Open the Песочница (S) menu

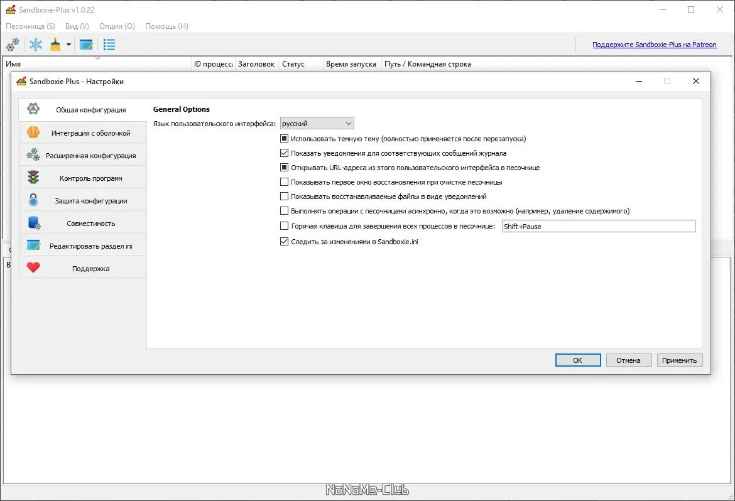click(31, 26)
